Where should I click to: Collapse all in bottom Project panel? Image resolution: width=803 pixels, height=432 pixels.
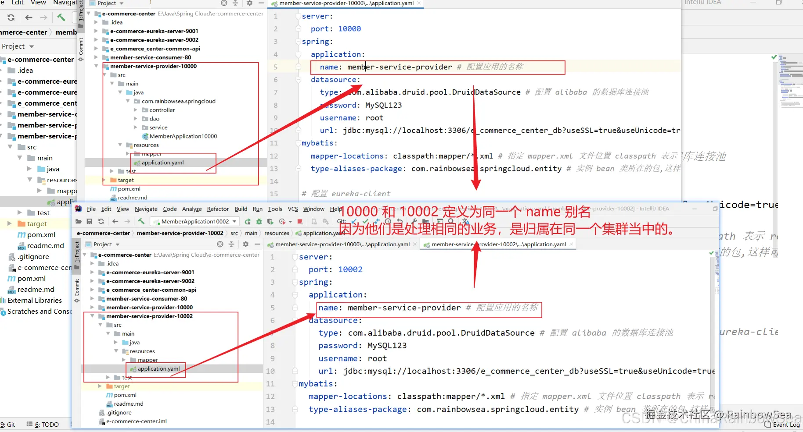pyautogui.click(x=231, y=244)
